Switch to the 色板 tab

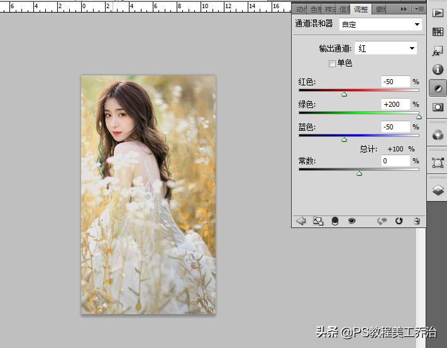coord(316,9)
